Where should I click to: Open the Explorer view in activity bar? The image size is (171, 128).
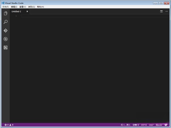pos(6,13)
